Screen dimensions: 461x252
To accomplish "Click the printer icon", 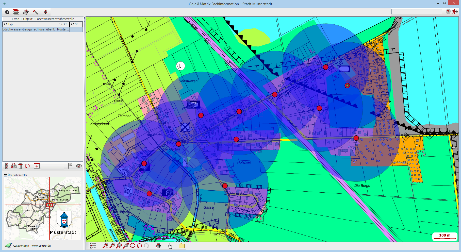I will tap(158, 245).
